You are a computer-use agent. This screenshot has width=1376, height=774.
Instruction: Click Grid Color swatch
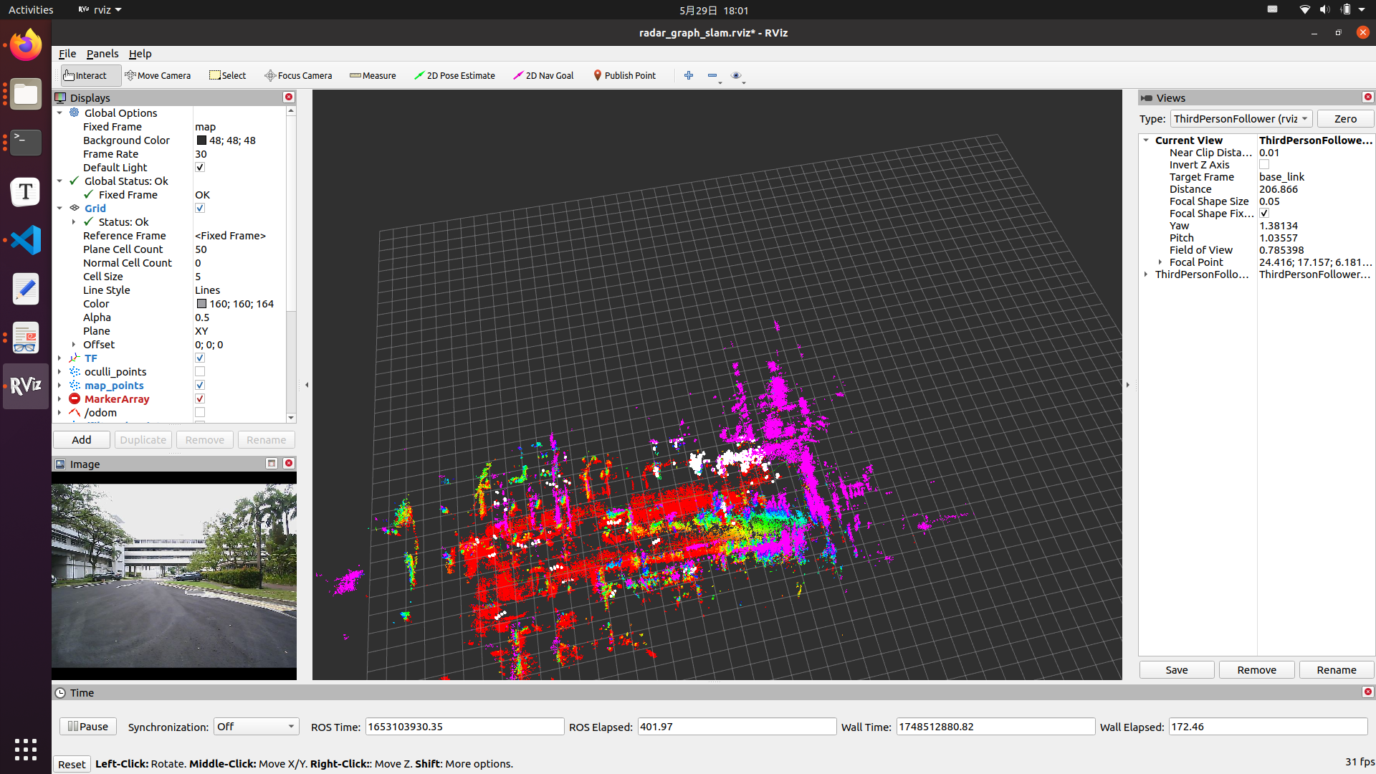(x=201, y=304)
